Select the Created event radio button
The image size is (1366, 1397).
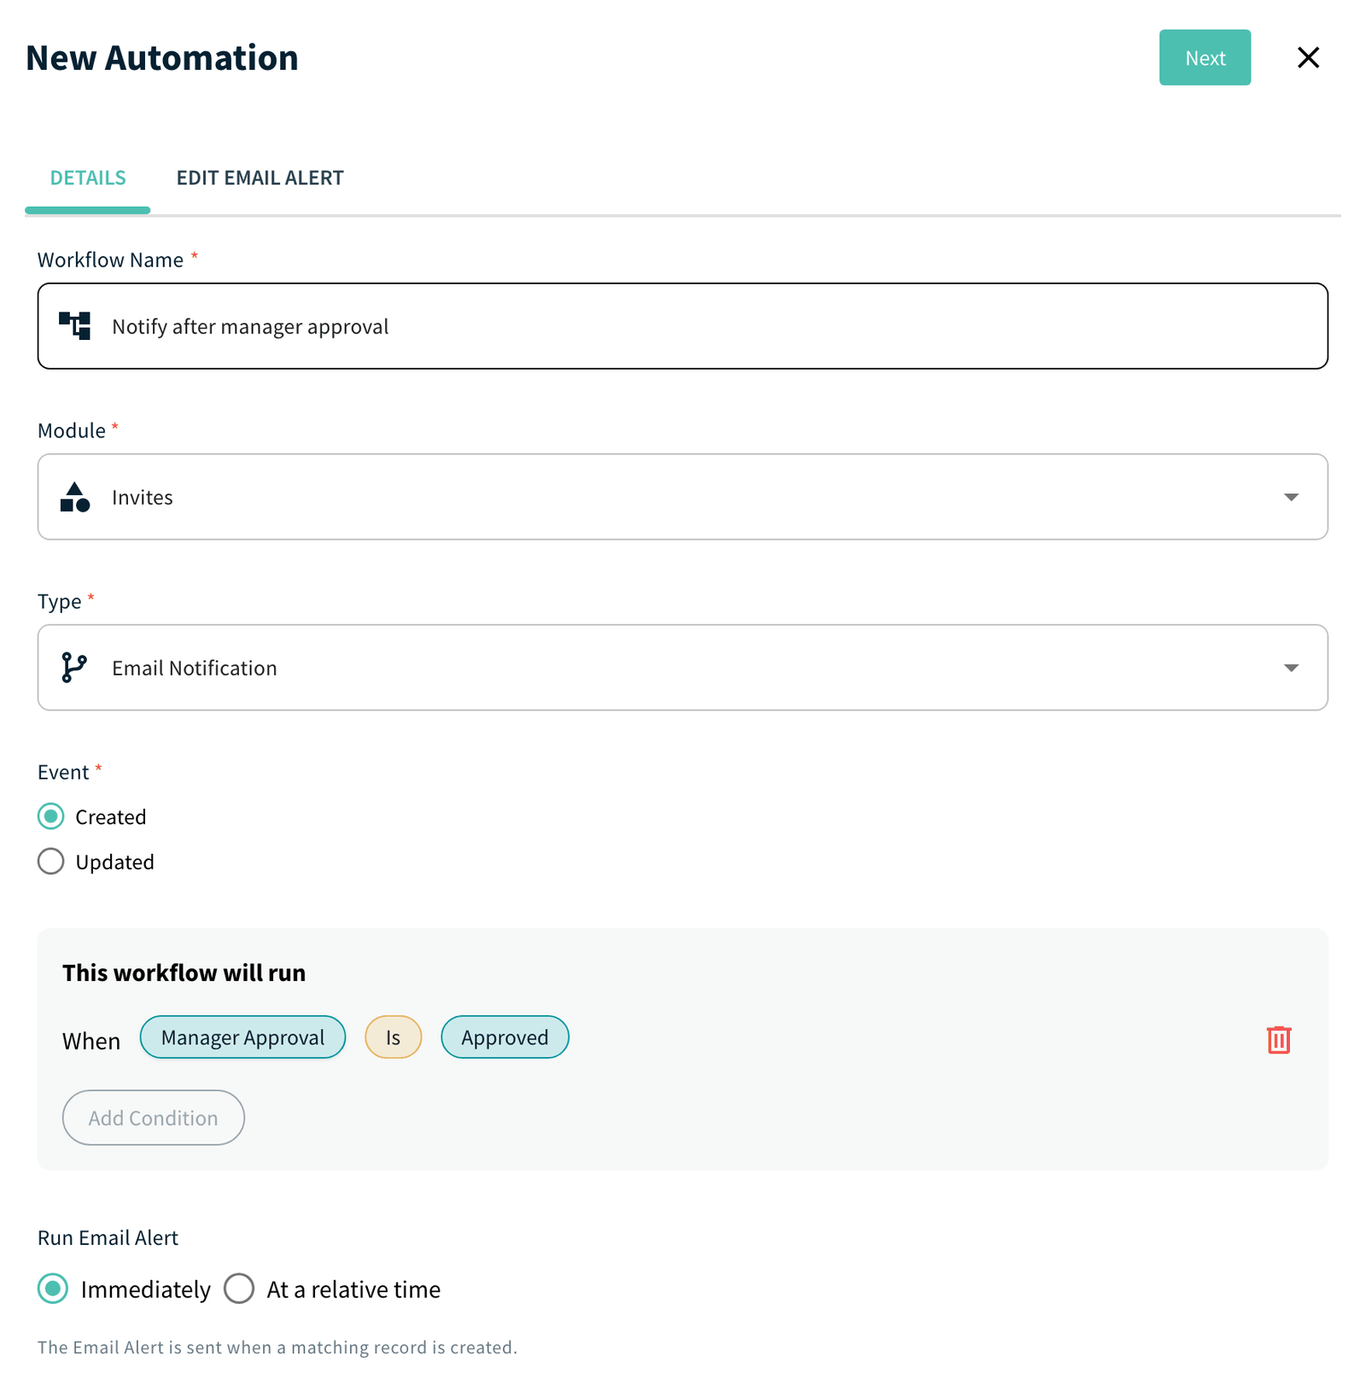click(x=51, y=816)
